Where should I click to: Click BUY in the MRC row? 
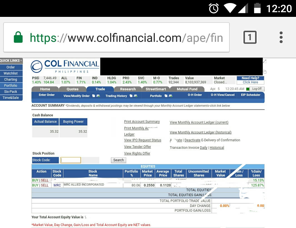pos(35,185)
